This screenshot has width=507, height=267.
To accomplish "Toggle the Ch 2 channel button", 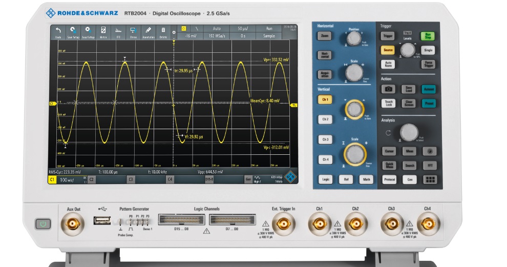I will point(325,119).
